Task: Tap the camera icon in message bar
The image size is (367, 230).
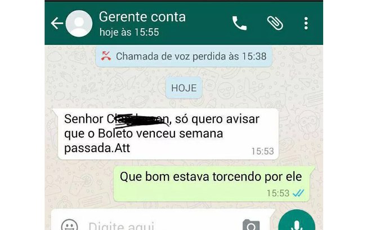Action: [251, 225]
